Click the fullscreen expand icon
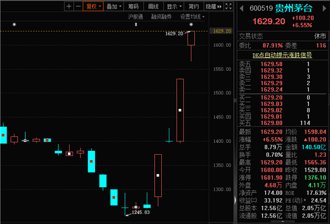Screen dimensions: 330x224 click(228, 7)
